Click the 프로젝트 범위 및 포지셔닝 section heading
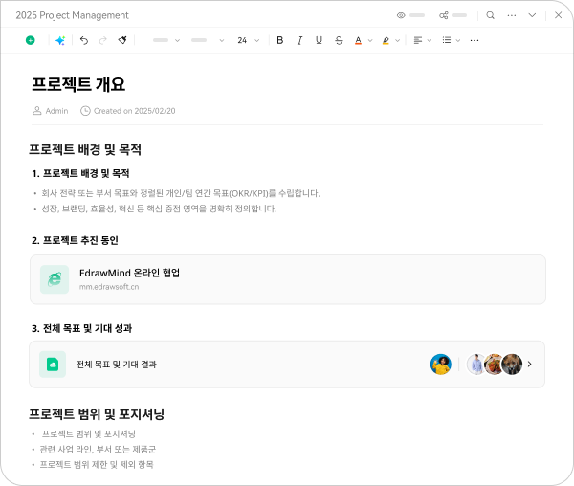The height and width of the screenshot is (486, 574). [x=97, y=414]
